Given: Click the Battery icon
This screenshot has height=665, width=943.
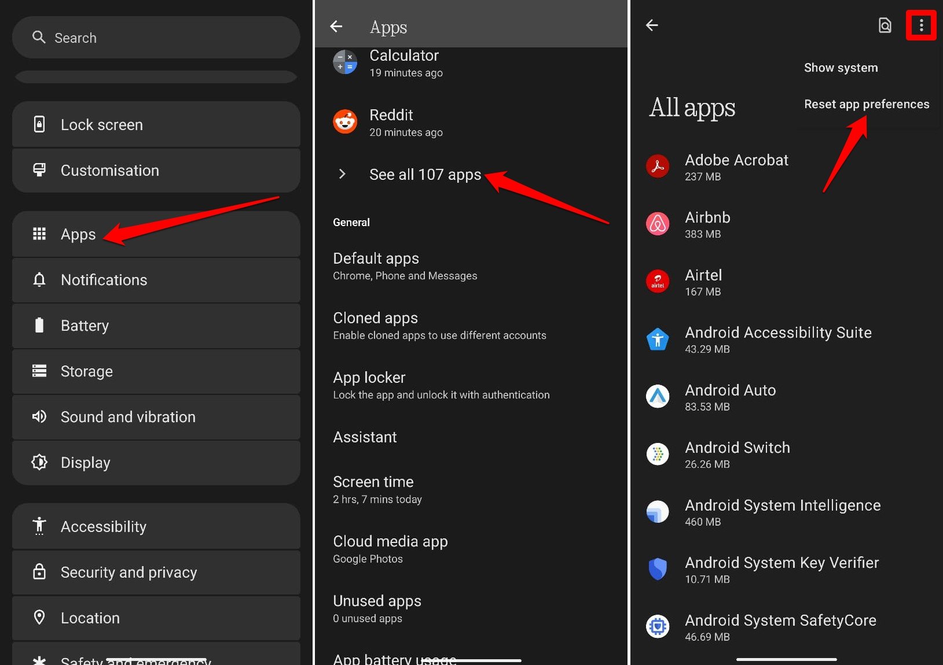Looking at the screenshot, I should point(39,325).
